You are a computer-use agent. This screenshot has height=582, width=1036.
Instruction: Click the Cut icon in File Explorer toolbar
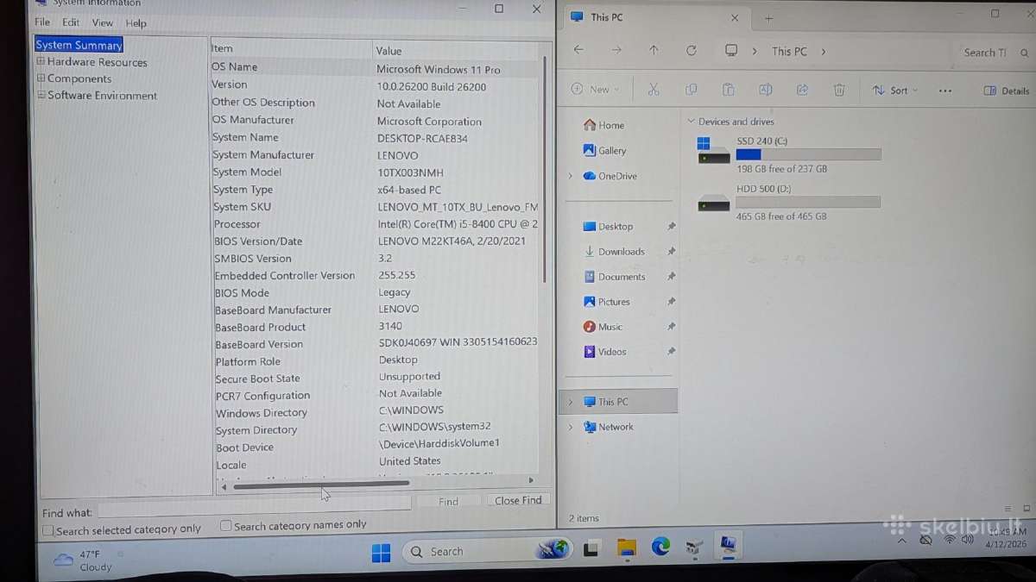click(x=654, y=90)
